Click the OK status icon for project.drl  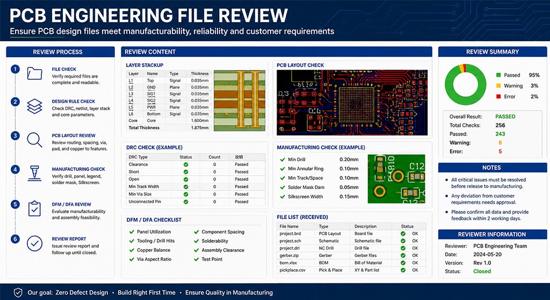pyautogui.click(x=403, y=248)
